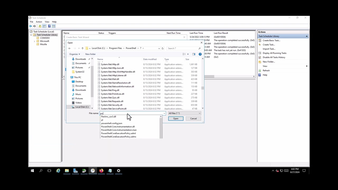The width and height of the screenshot is (338, 190).
Task: Open Settings gear from taskbar
Action: tap(119, 171)
